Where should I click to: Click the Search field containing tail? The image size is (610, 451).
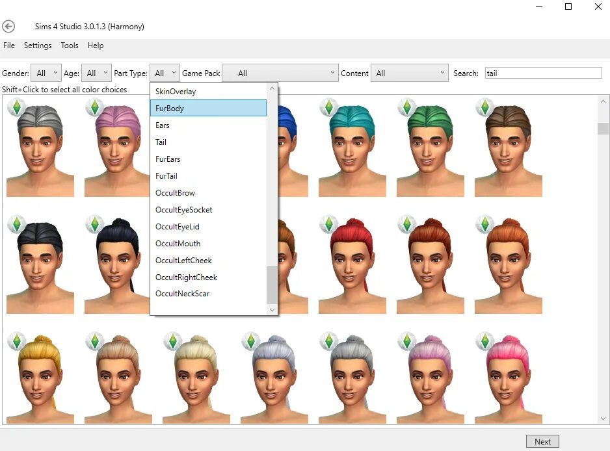(x=544, y=73)
